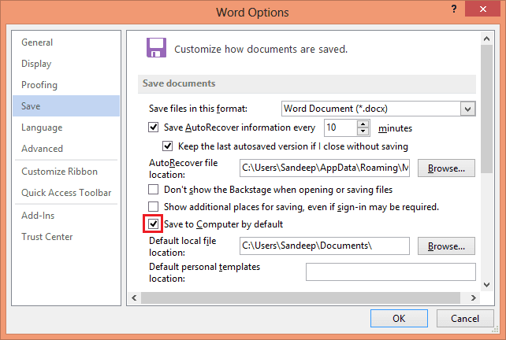Screen dimensions: 506x340
Task: Increase AutoRecover minutes with up arrow
Action: [363, 124]
